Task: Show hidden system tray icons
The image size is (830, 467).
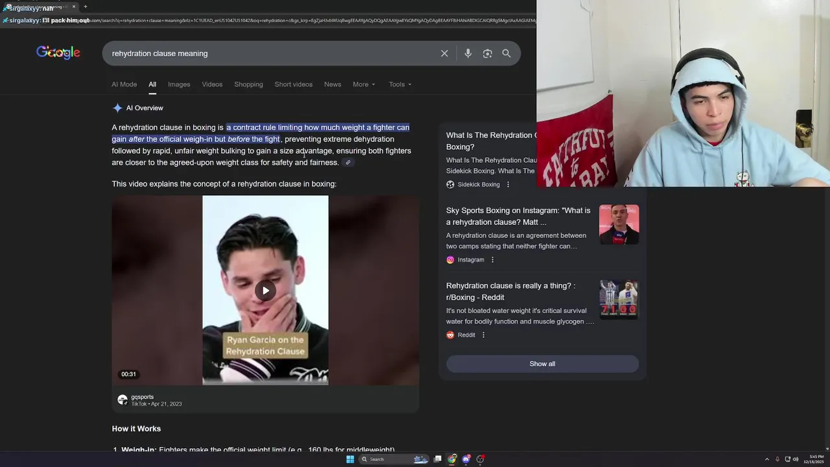Action: coord(766,459)
